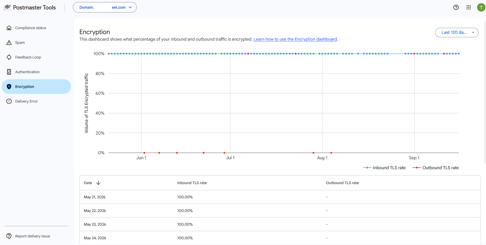Image resolution: width=486 pixels, height=245 pixels.
Task: Click the May 22, 2026 date cell
Action: [x=95, y=211]
